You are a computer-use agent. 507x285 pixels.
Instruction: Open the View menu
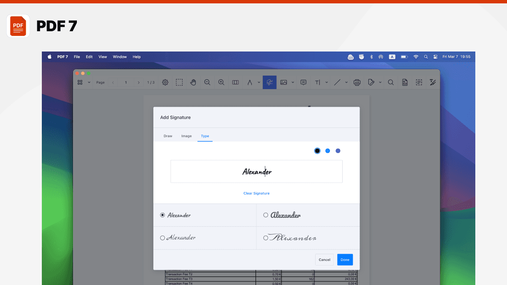coord(103,57)
